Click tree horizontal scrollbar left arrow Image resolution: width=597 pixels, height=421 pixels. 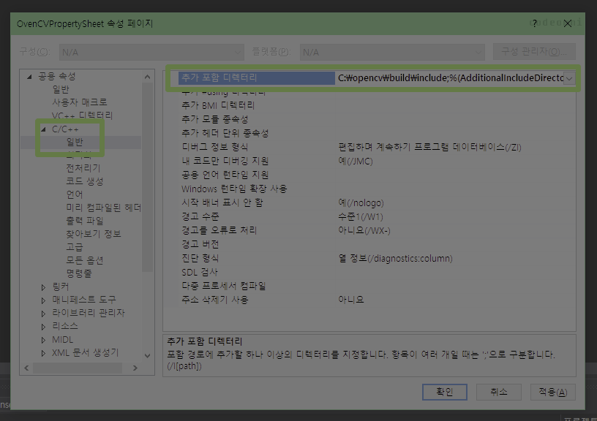tap(26, 368)
